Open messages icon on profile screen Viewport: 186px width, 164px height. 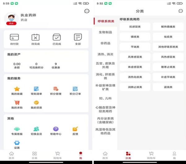pyautogui.click(x=87, y=11)
